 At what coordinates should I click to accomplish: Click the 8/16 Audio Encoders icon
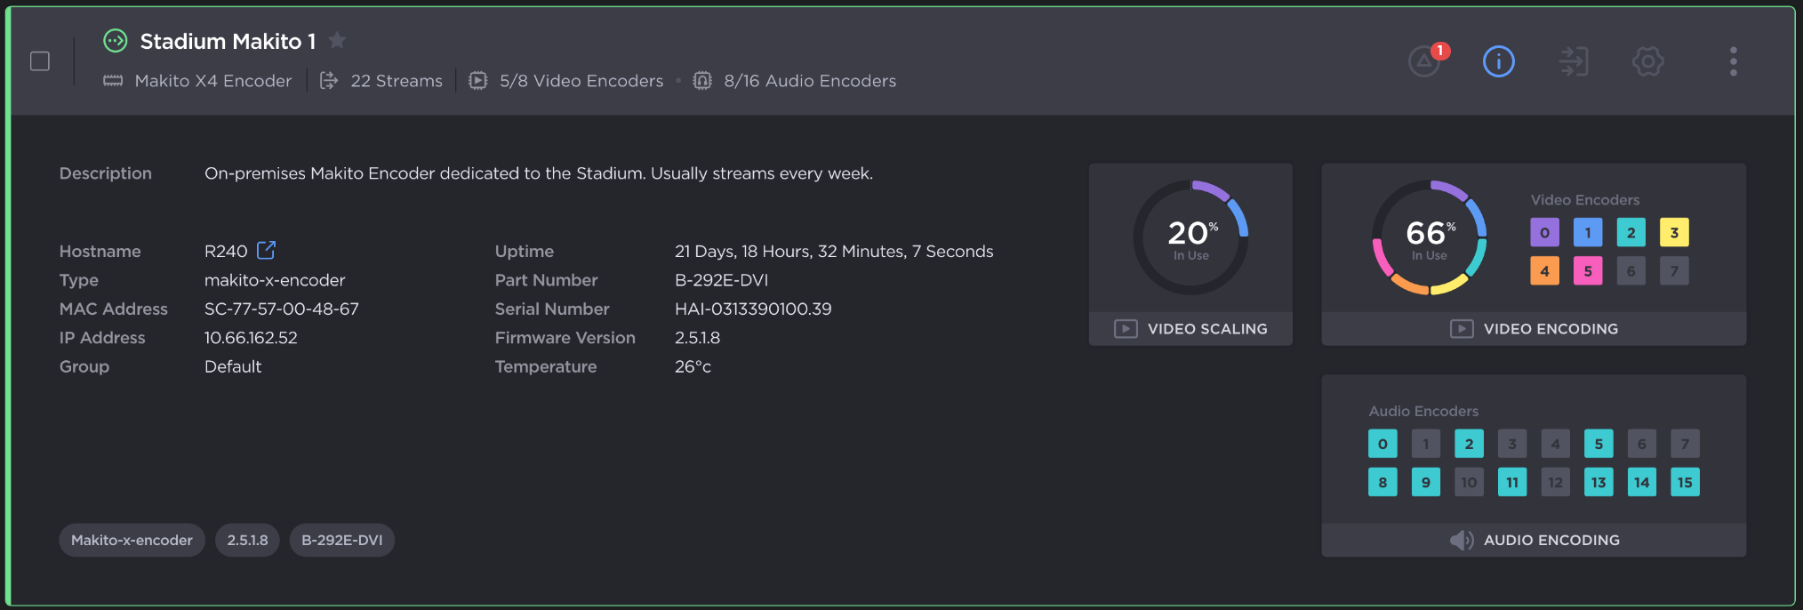pyautogui.click(x=702, y=81)
